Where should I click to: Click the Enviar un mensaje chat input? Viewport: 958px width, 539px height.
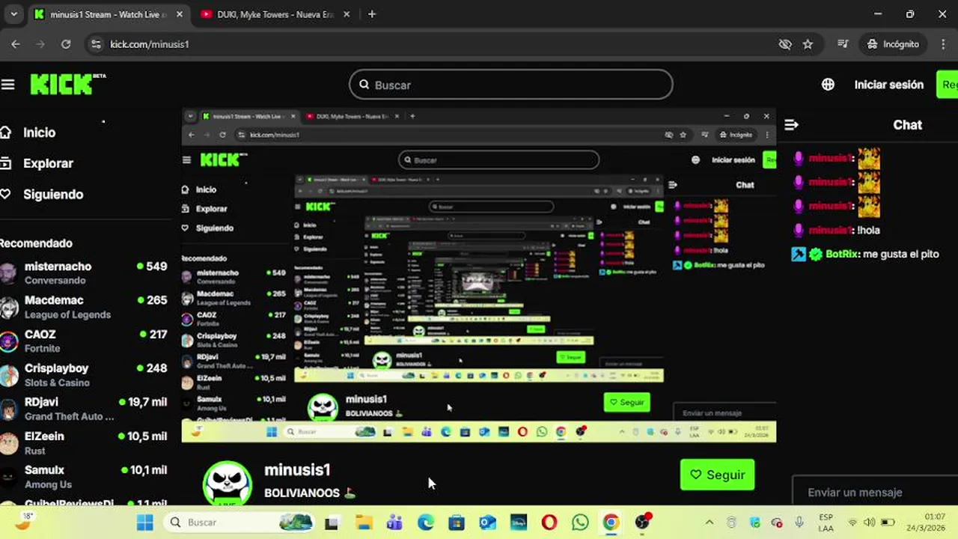click(x=875, y=492)
